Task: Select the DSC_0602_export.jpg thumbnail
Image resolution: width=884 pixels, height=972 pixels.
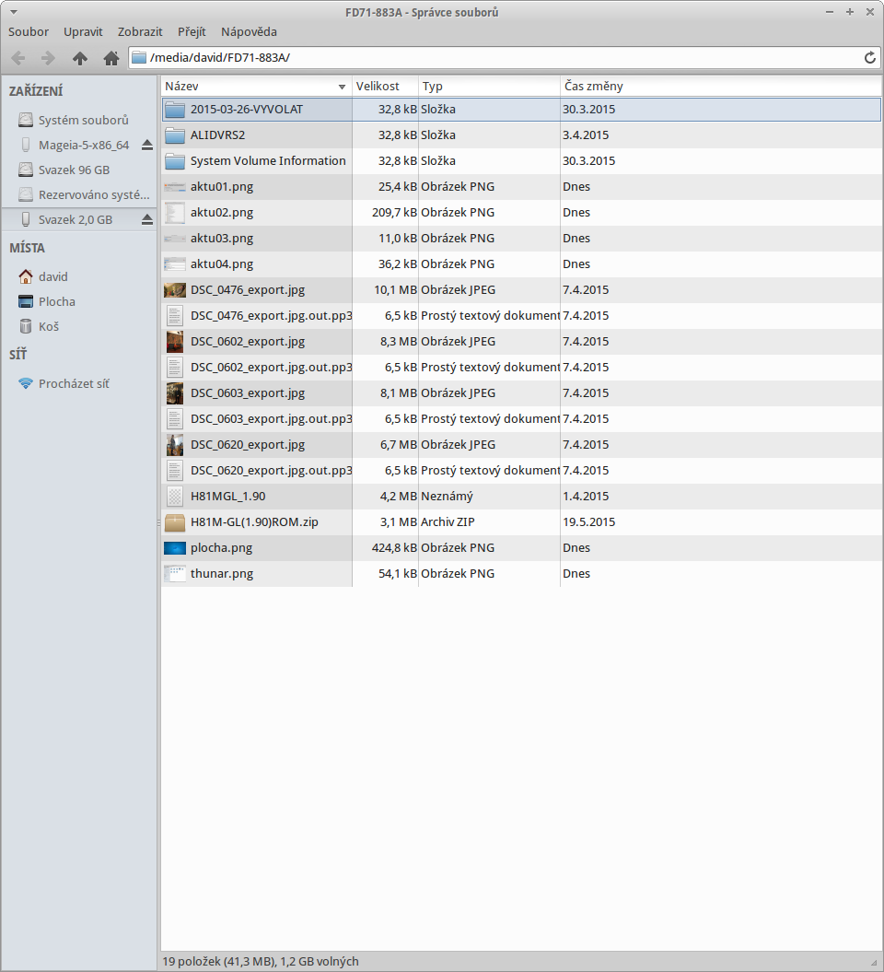Action: coord(175,342)
